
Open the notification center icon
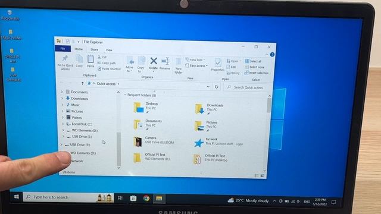tap(333, 202)
